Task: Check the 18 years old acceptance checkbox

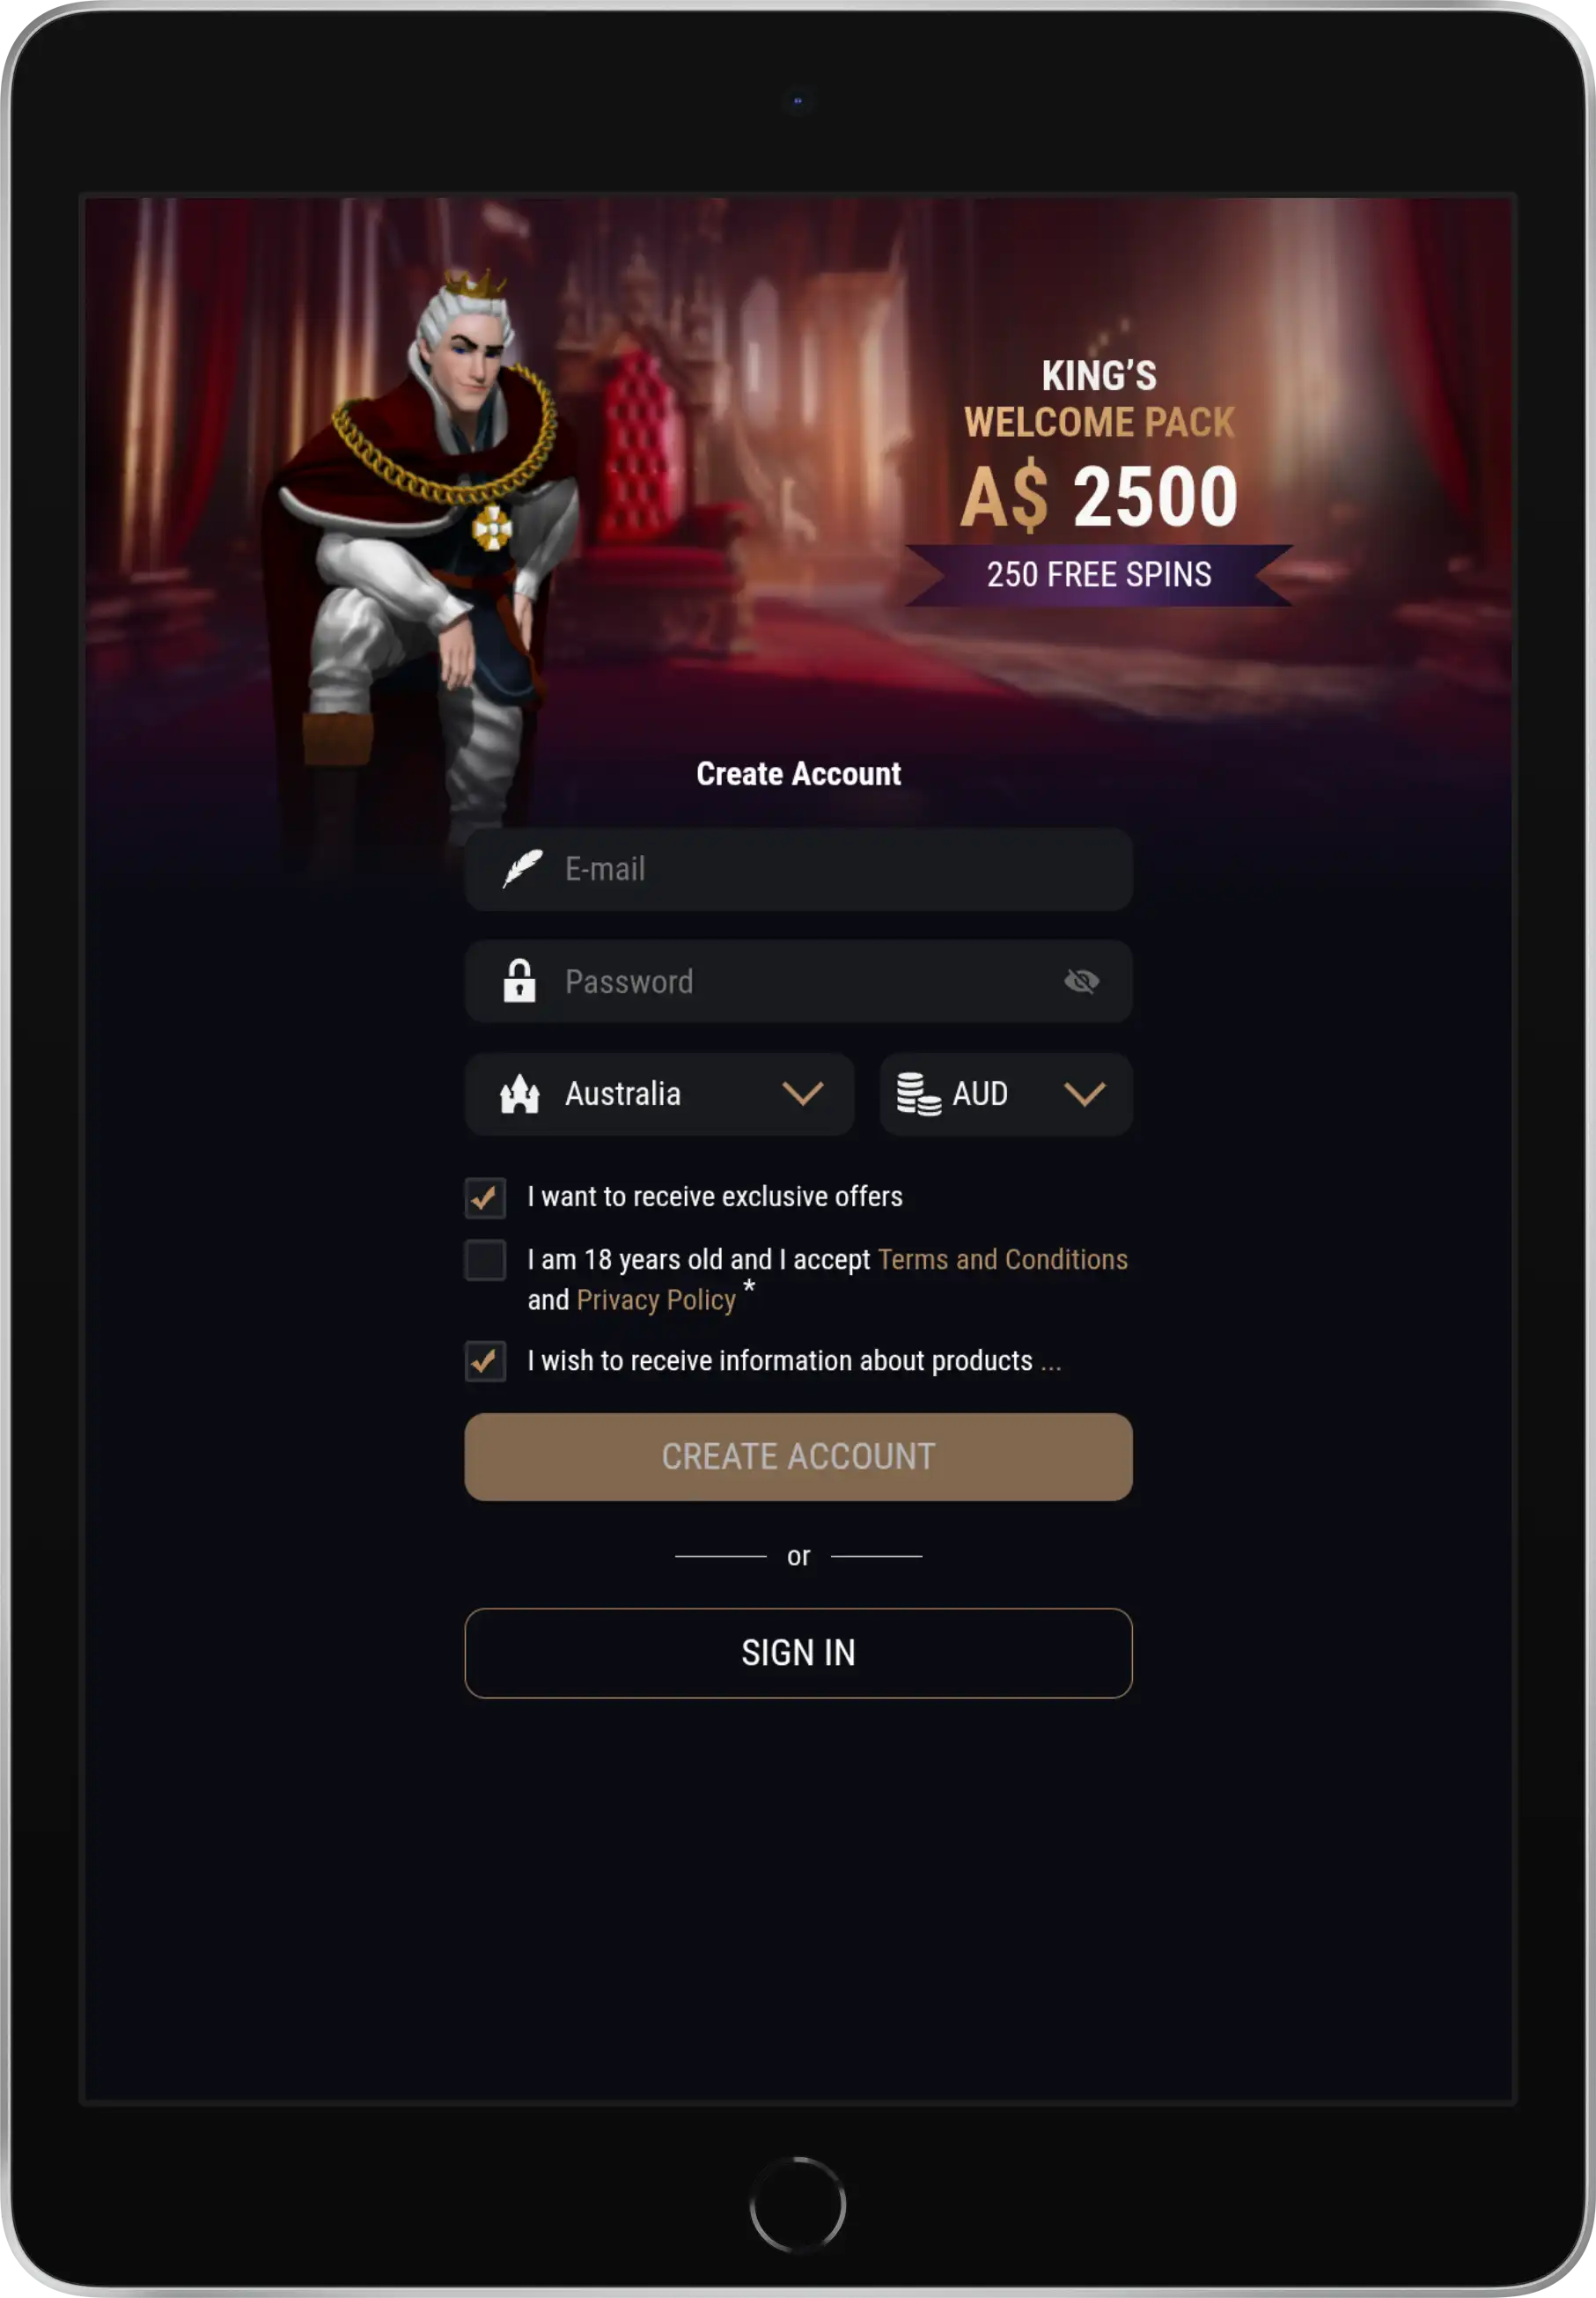Action: coord(486,1260)
